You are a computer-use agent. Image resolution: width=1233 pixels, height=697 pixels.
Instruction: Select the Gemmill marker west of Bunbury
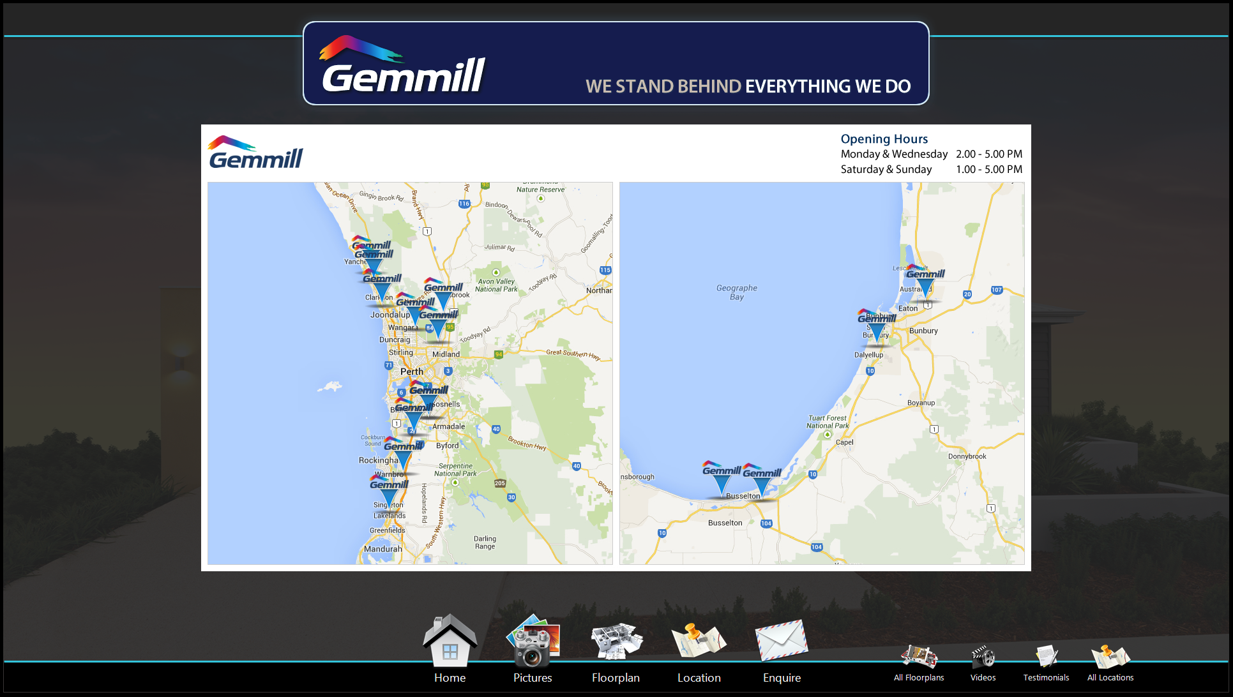click(877, 328)
